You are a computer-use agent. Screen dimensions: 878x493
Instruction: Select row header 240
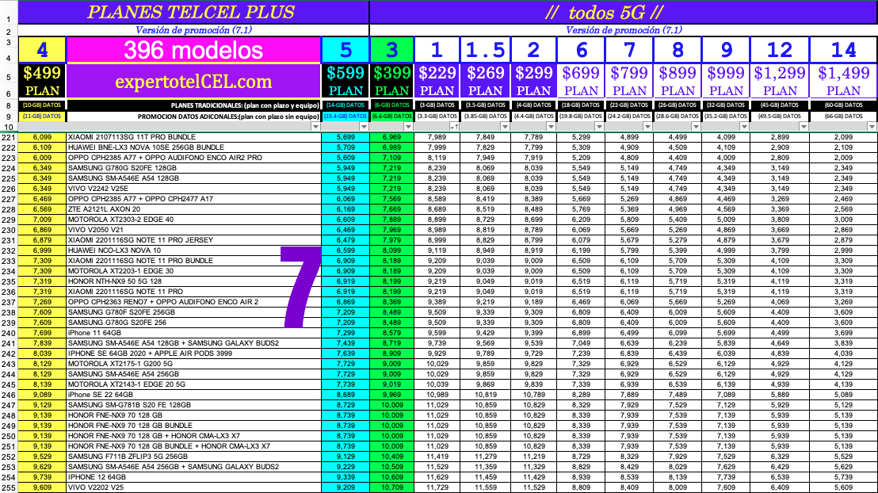[x=9, y=333]
